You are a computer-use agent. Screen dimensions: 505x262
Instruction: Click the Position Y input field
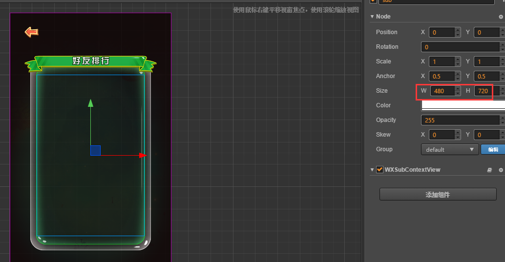pos(486,32)
